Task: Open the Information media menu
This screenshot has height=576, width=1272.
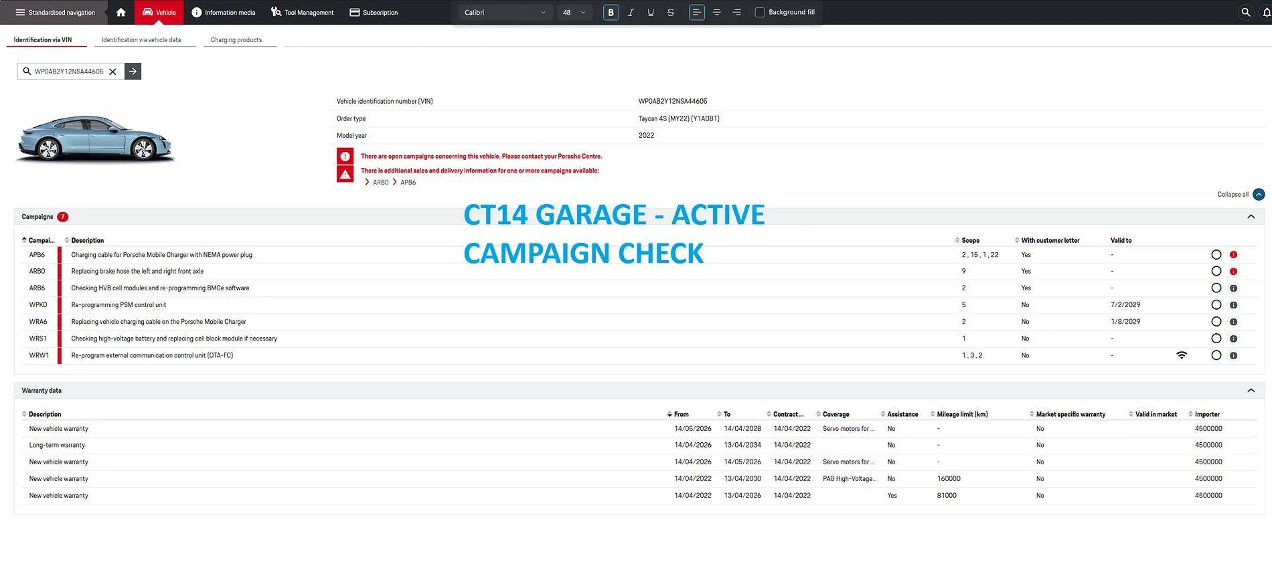Action: click(x=223, y=12)
